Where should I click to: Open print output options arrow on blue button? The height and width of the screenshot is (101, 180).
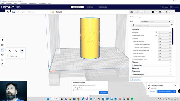(x=174, y=91)
